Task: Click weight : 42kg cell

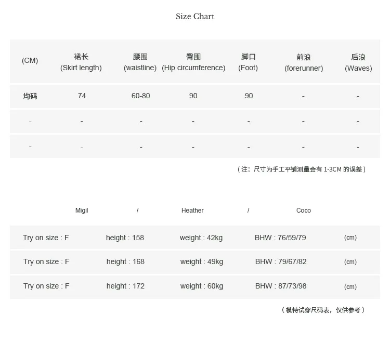Action: coord(201,238)
